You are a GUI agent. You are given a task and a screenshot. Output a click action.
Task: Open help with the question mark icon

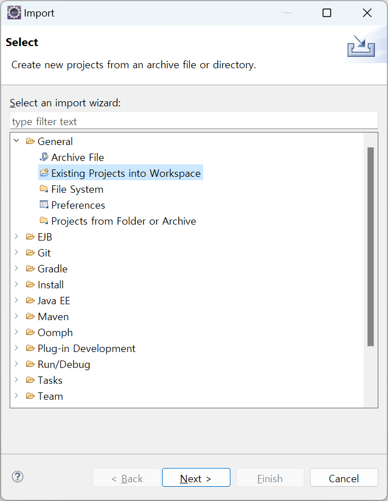[18, 477]
